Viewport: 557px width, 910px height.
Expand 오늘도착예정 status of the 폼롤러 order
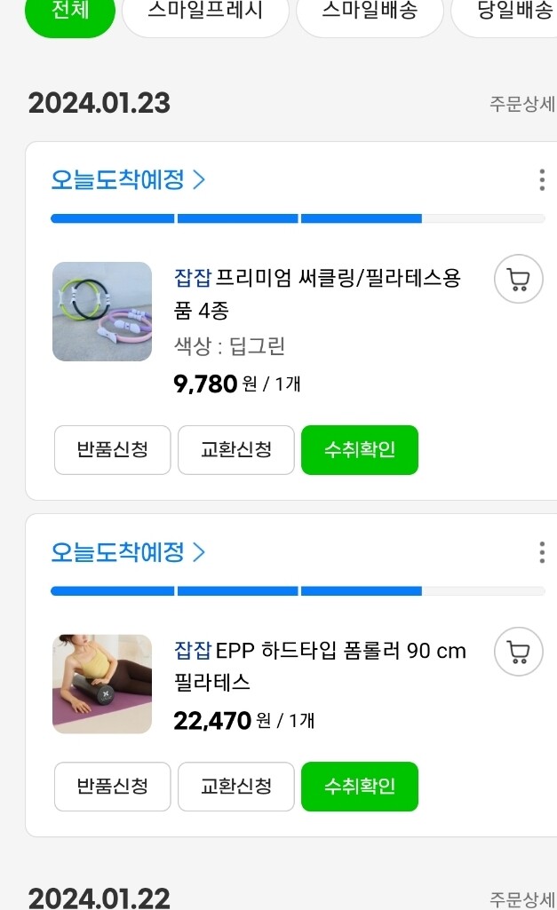(128, 552)
